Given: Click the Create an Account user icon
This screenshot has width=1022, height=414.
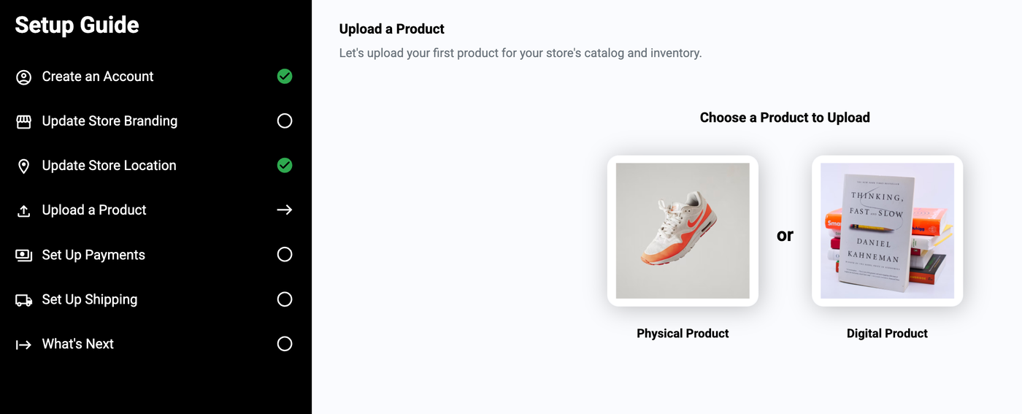Looking at the screenshot, I should coord(24,77).
